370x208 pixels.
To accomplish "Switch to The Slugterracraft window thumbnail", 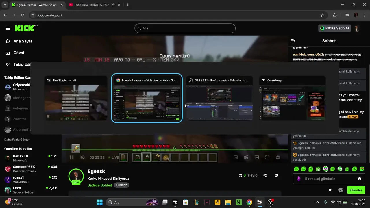I will [76, 99].
